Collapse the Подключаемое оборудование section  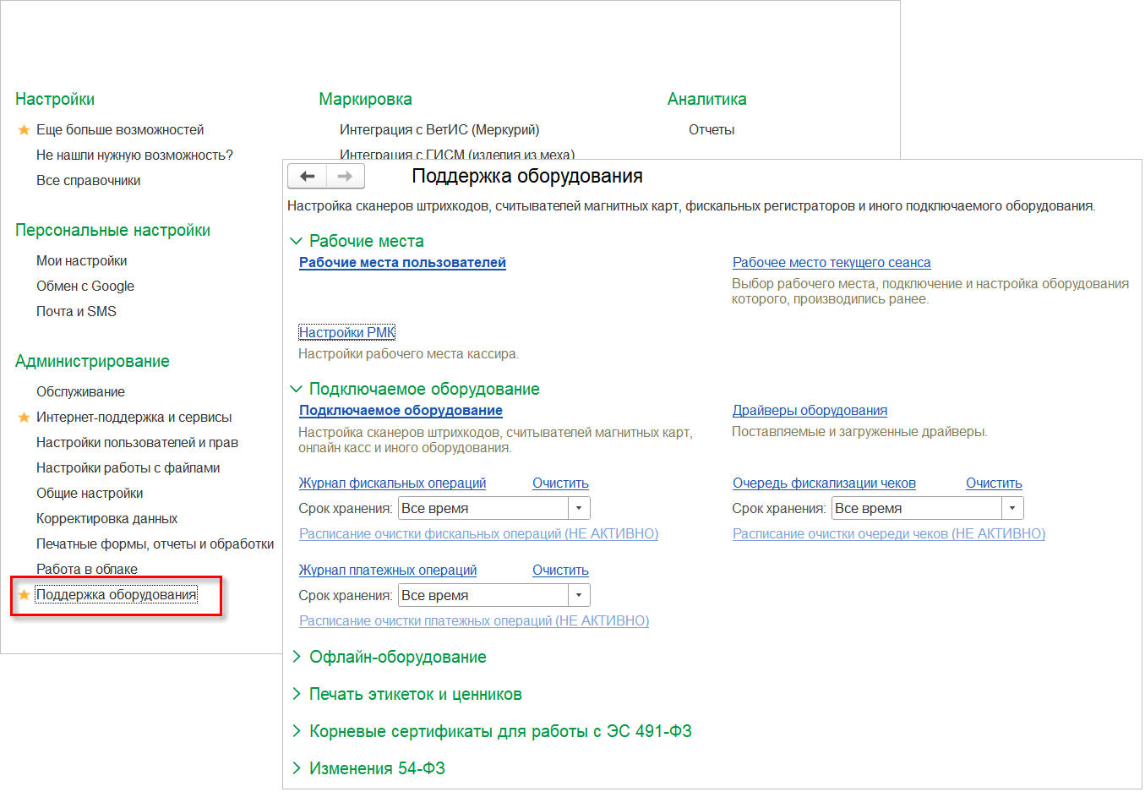296,389
